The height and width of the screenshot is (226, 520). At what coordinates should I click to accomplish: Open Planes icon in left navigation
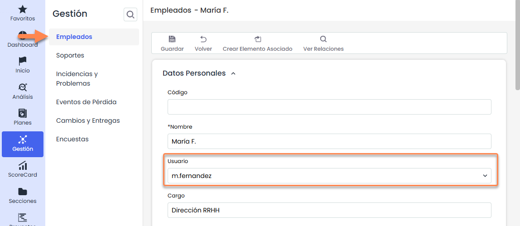[x=23, y=113]
